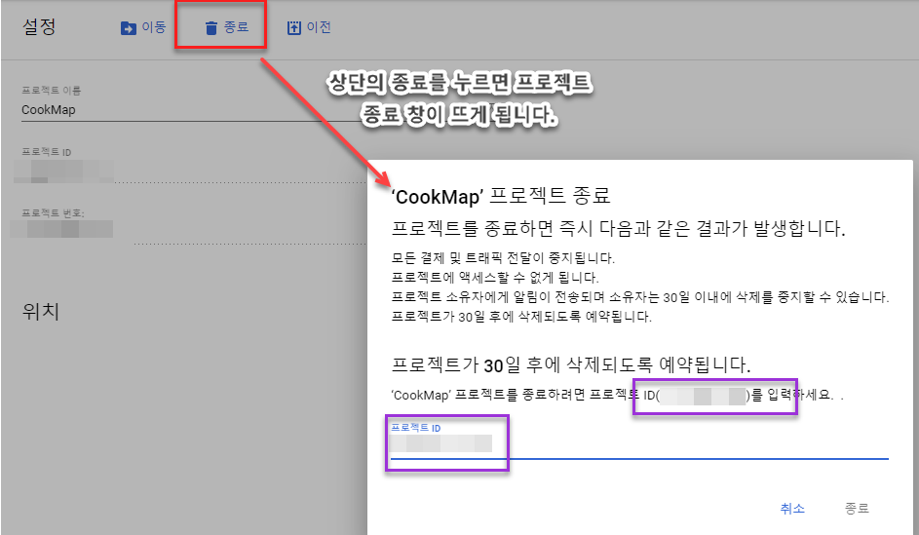The image size is (919, 535).
Task: Click the 이동 folder-move icon
Action: pyautogui.click(x=128, y=27)
